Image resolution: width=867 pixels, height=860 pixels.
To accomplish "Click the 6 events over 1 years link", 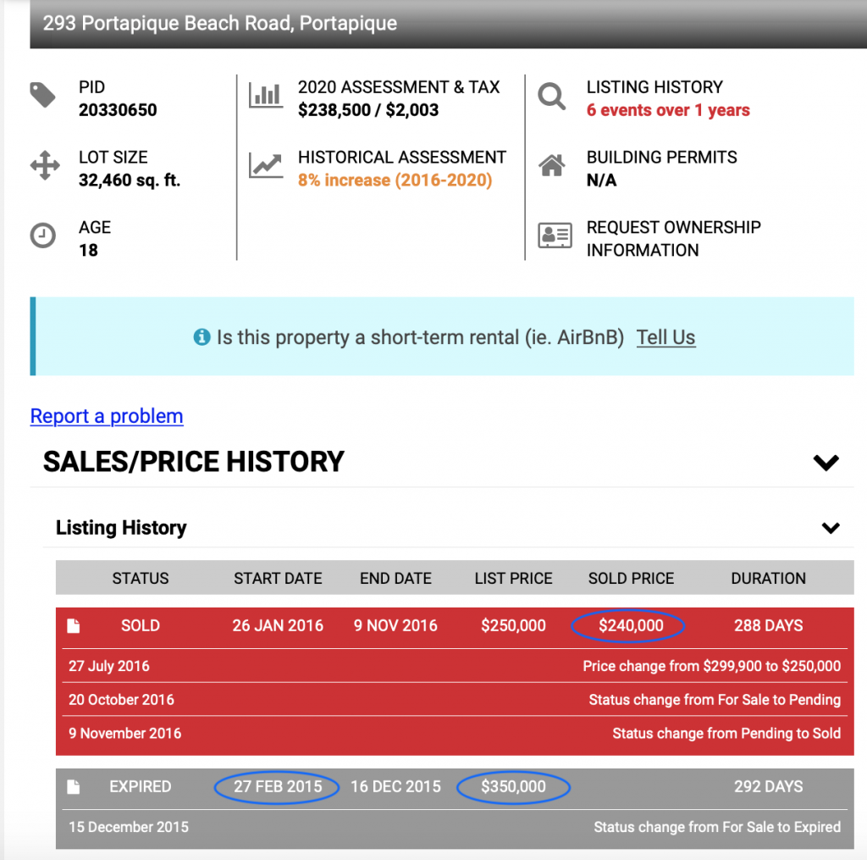I will 668,110.
